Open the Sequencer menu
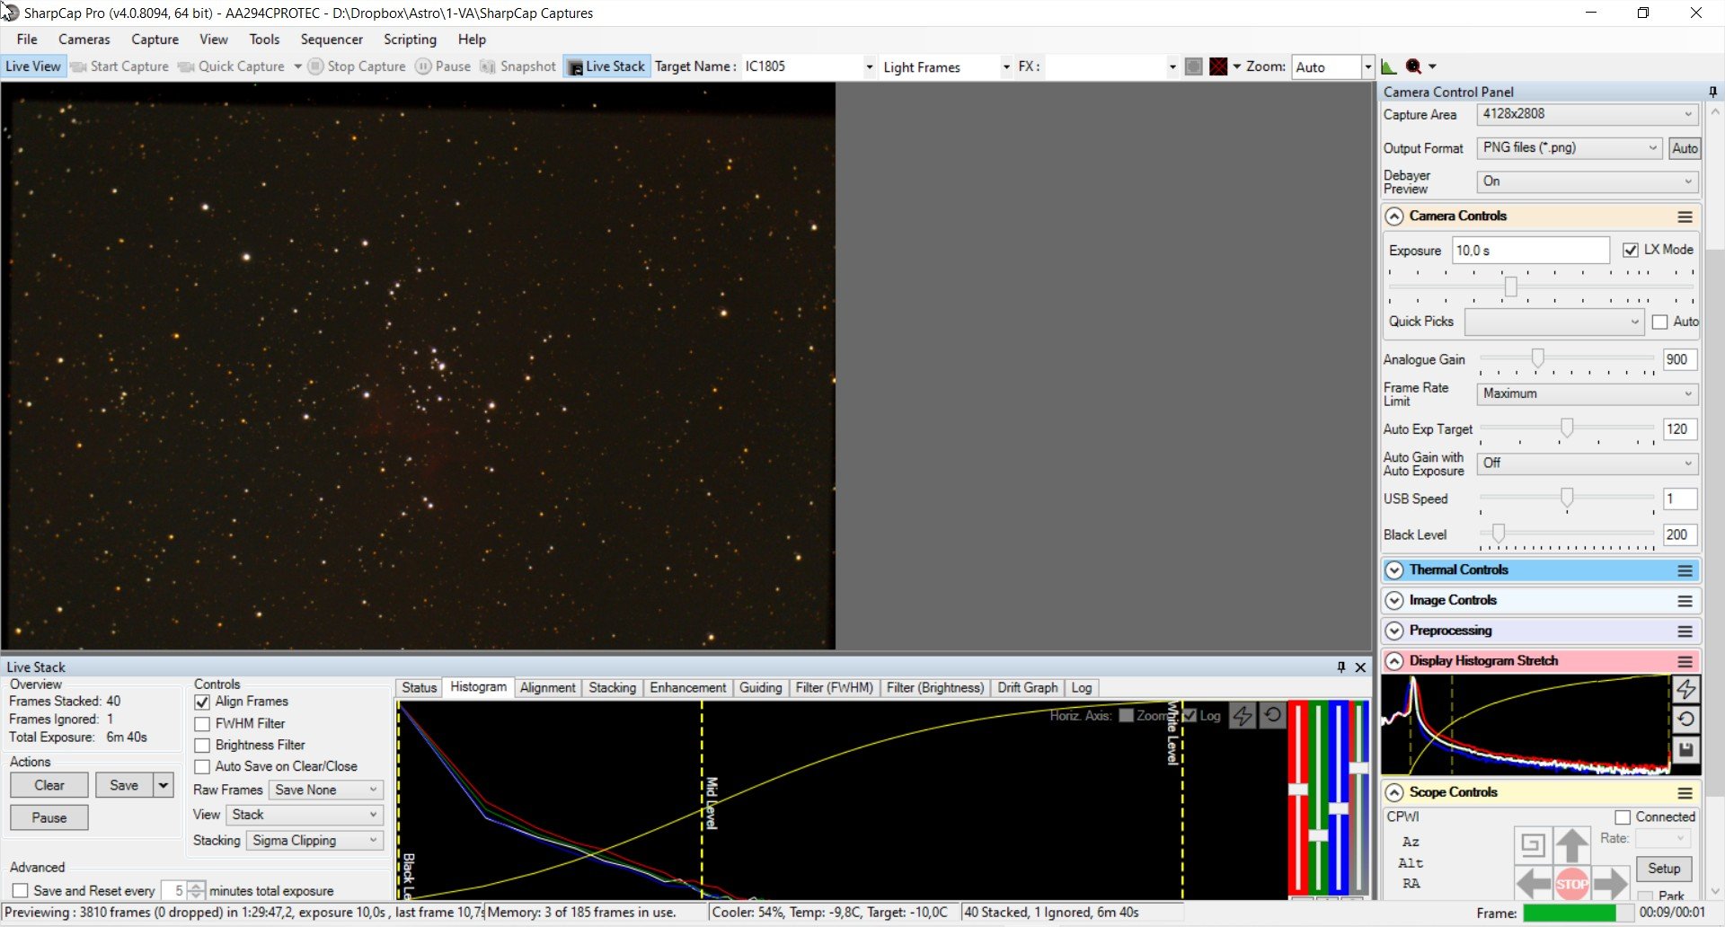1725x927 pixels. [332, 40]
